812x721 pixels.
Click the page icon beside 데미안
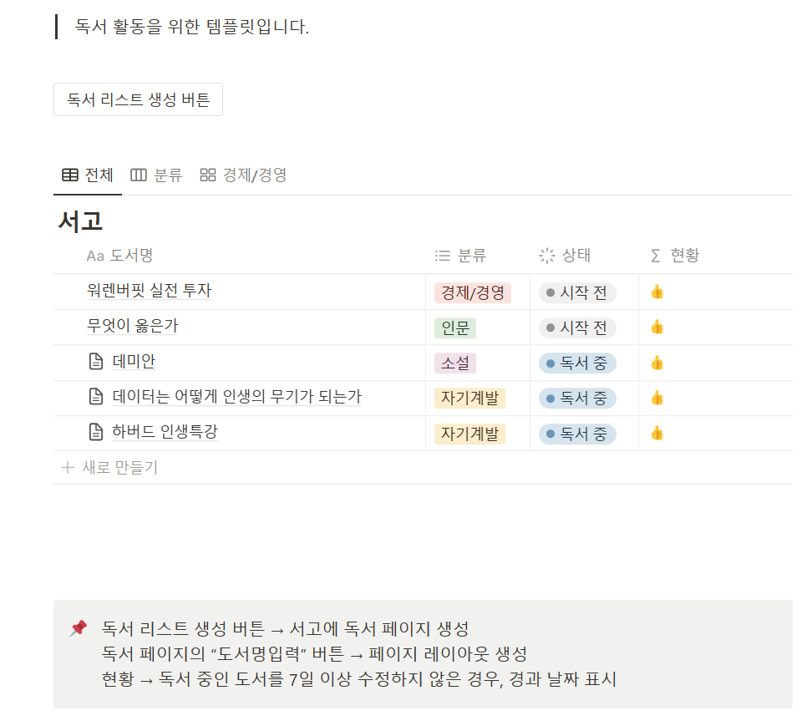tap(96, 363)
